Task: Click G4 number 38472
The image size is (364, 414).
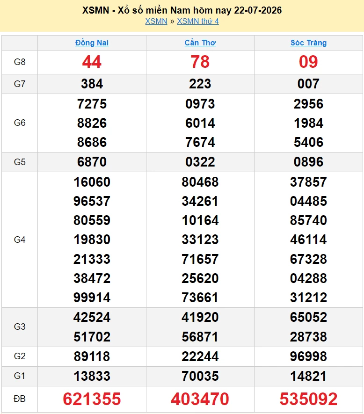Action: click(92, 278)
